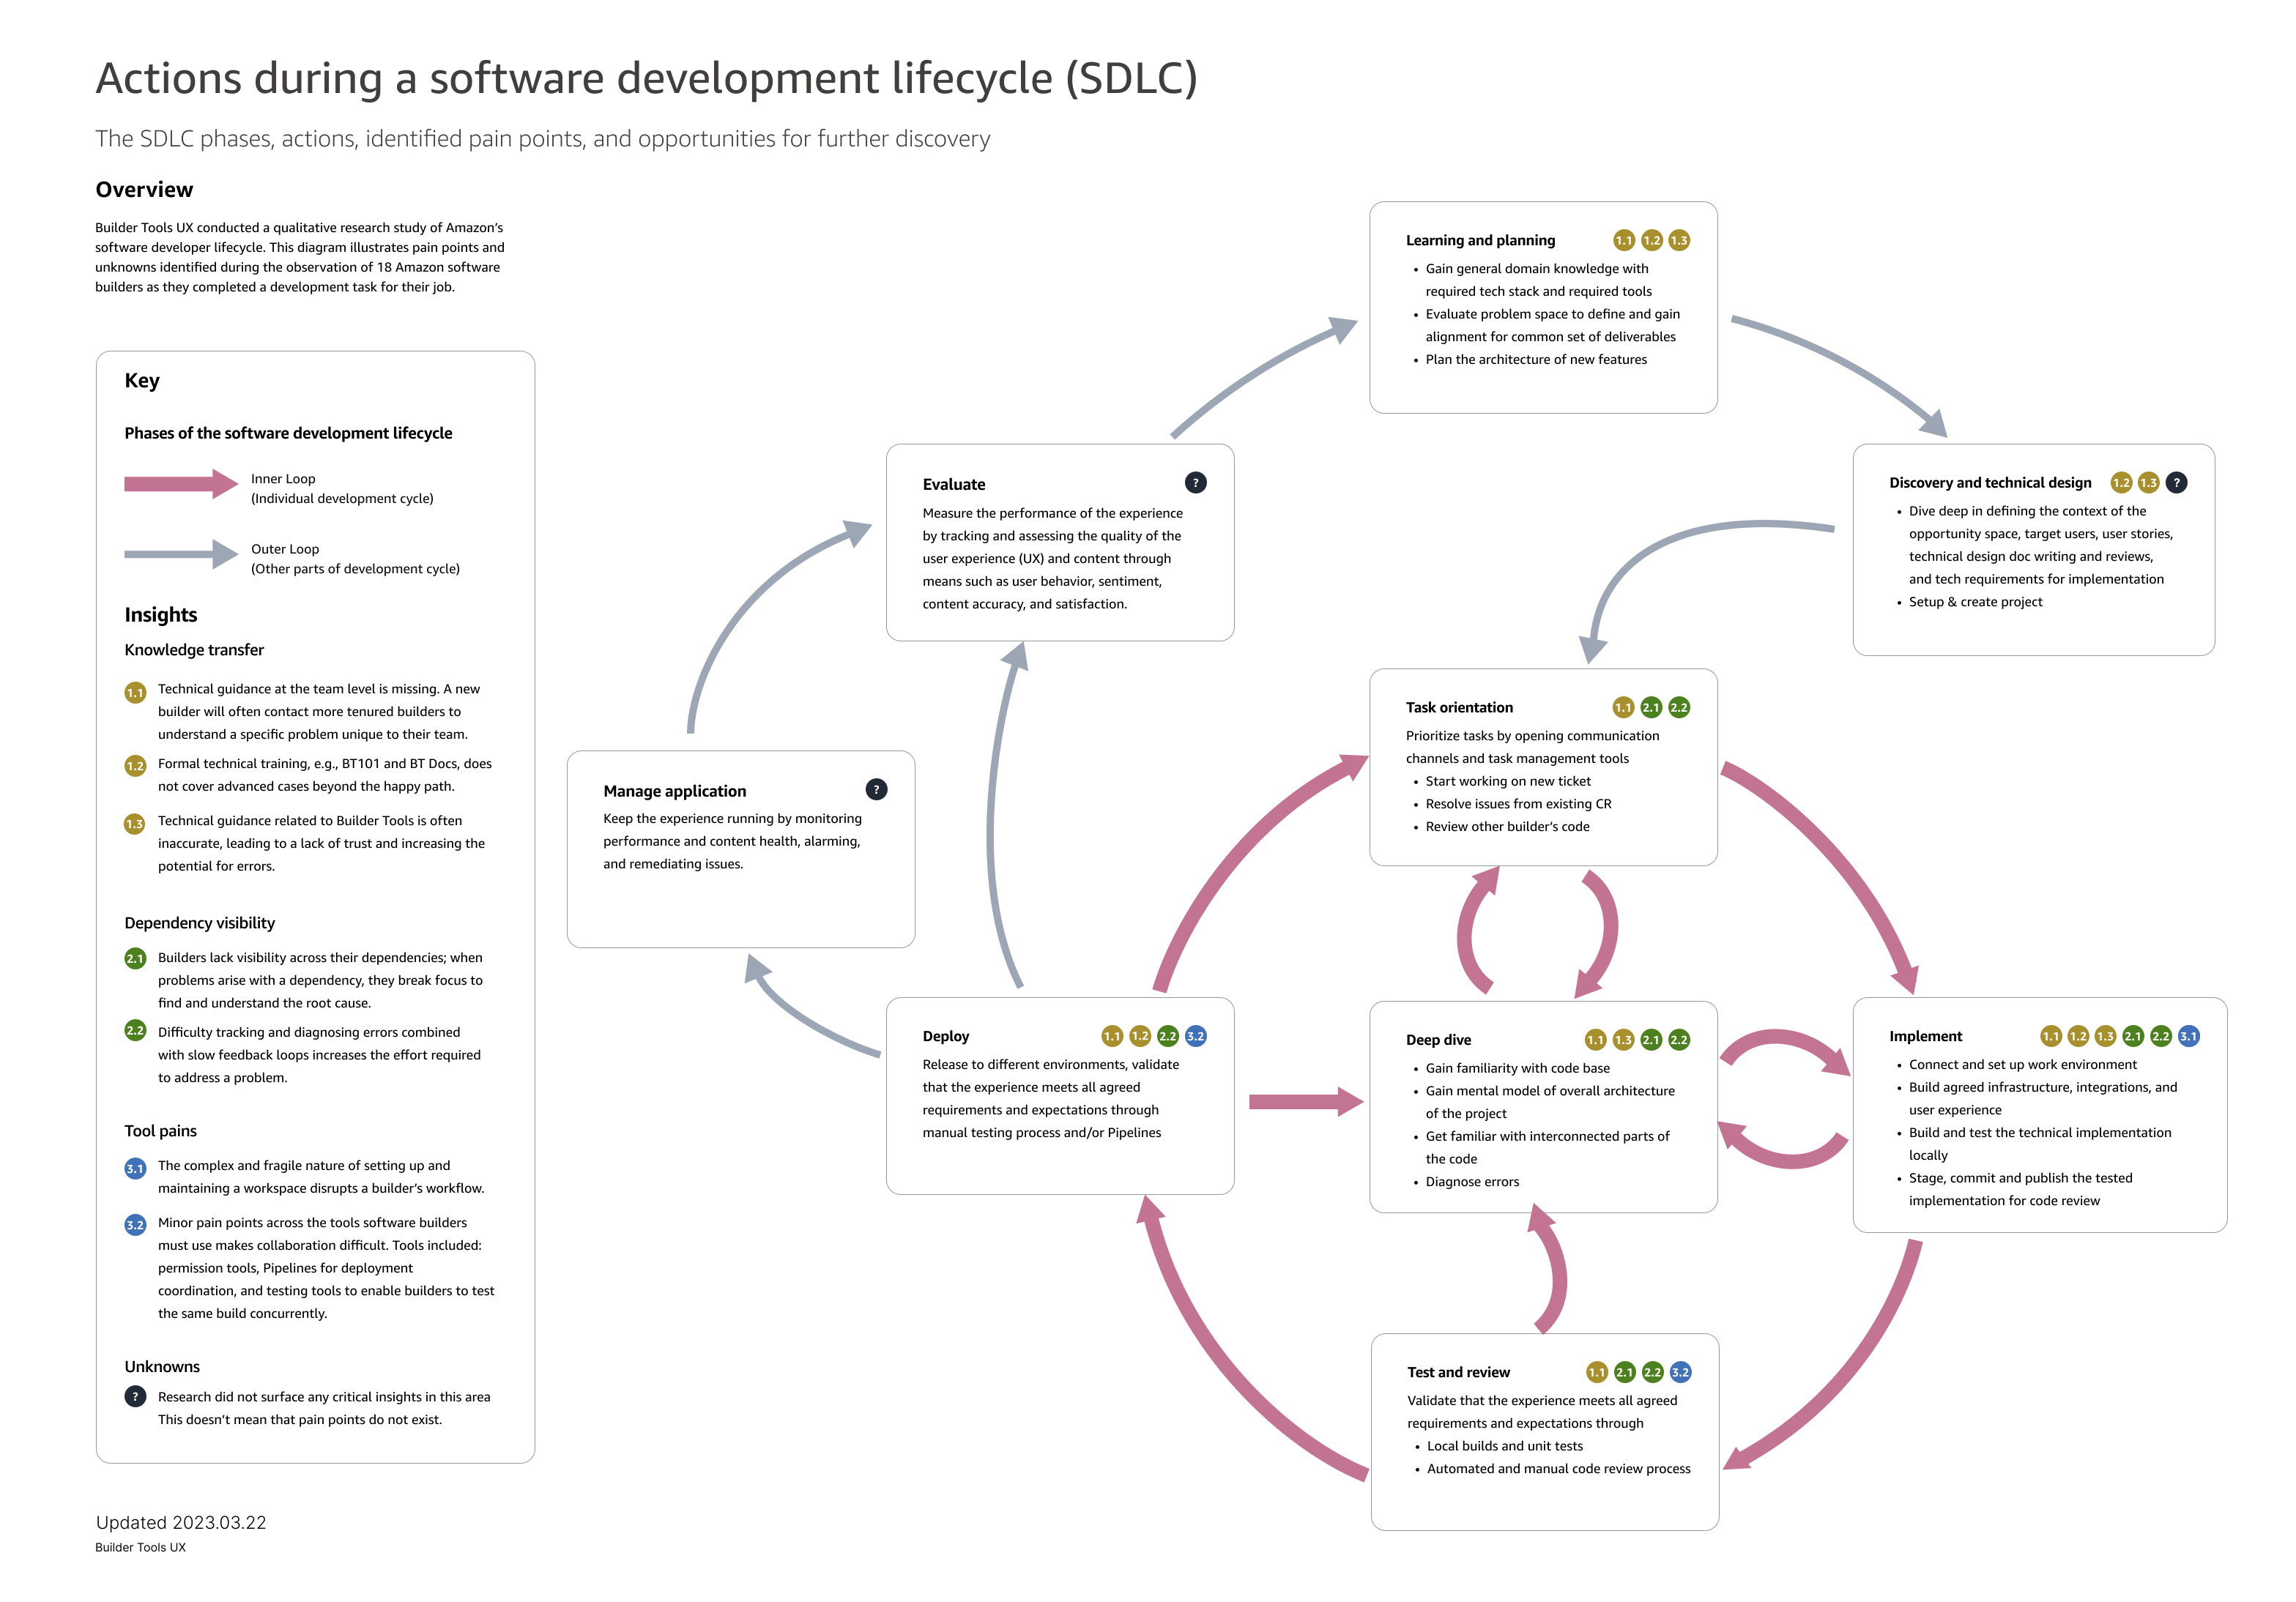Click blue badge 3.1 on the Implement card

tap(2188, 1037)
